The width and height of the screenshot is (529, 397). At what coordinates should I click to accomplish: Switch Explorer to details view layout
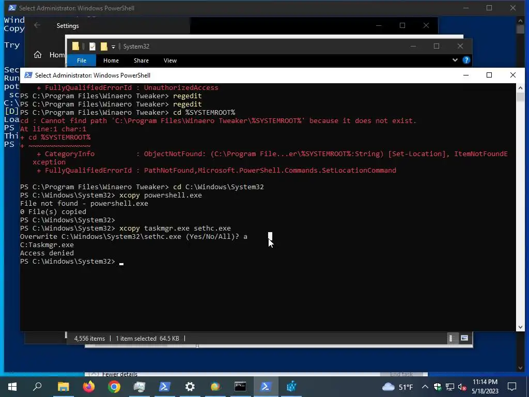[x=450, y=338]
